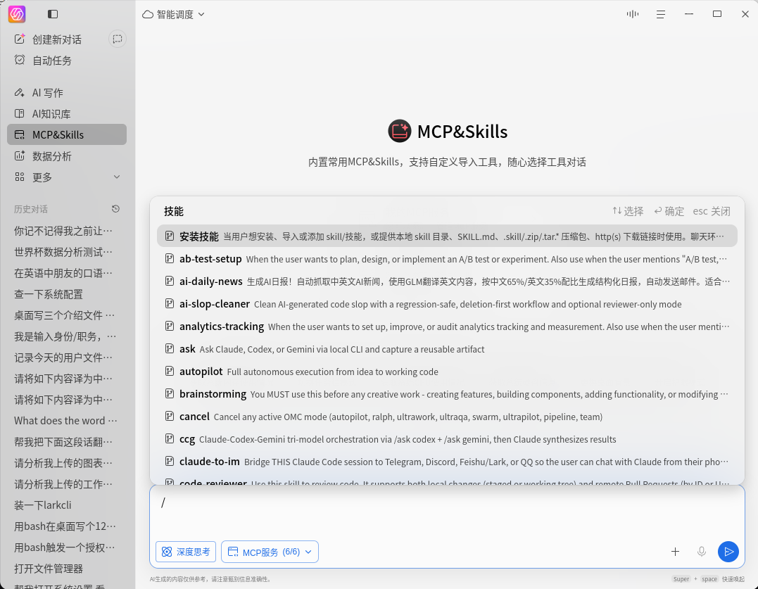758x589 pixels.
Task: Click the automatic tasks clock icon
Action: [x=19, y=60]
